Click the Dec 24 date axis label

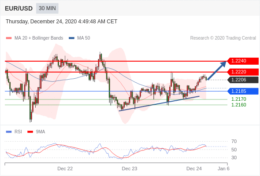tap(194, 169)
